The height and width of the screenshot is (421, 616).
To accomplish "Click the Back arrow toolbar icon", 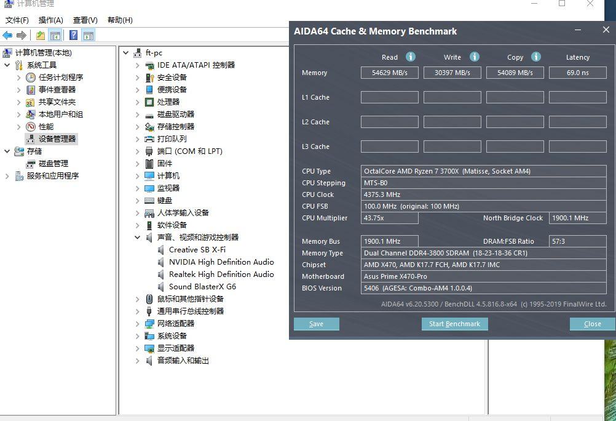I will (x=7, y=36).
